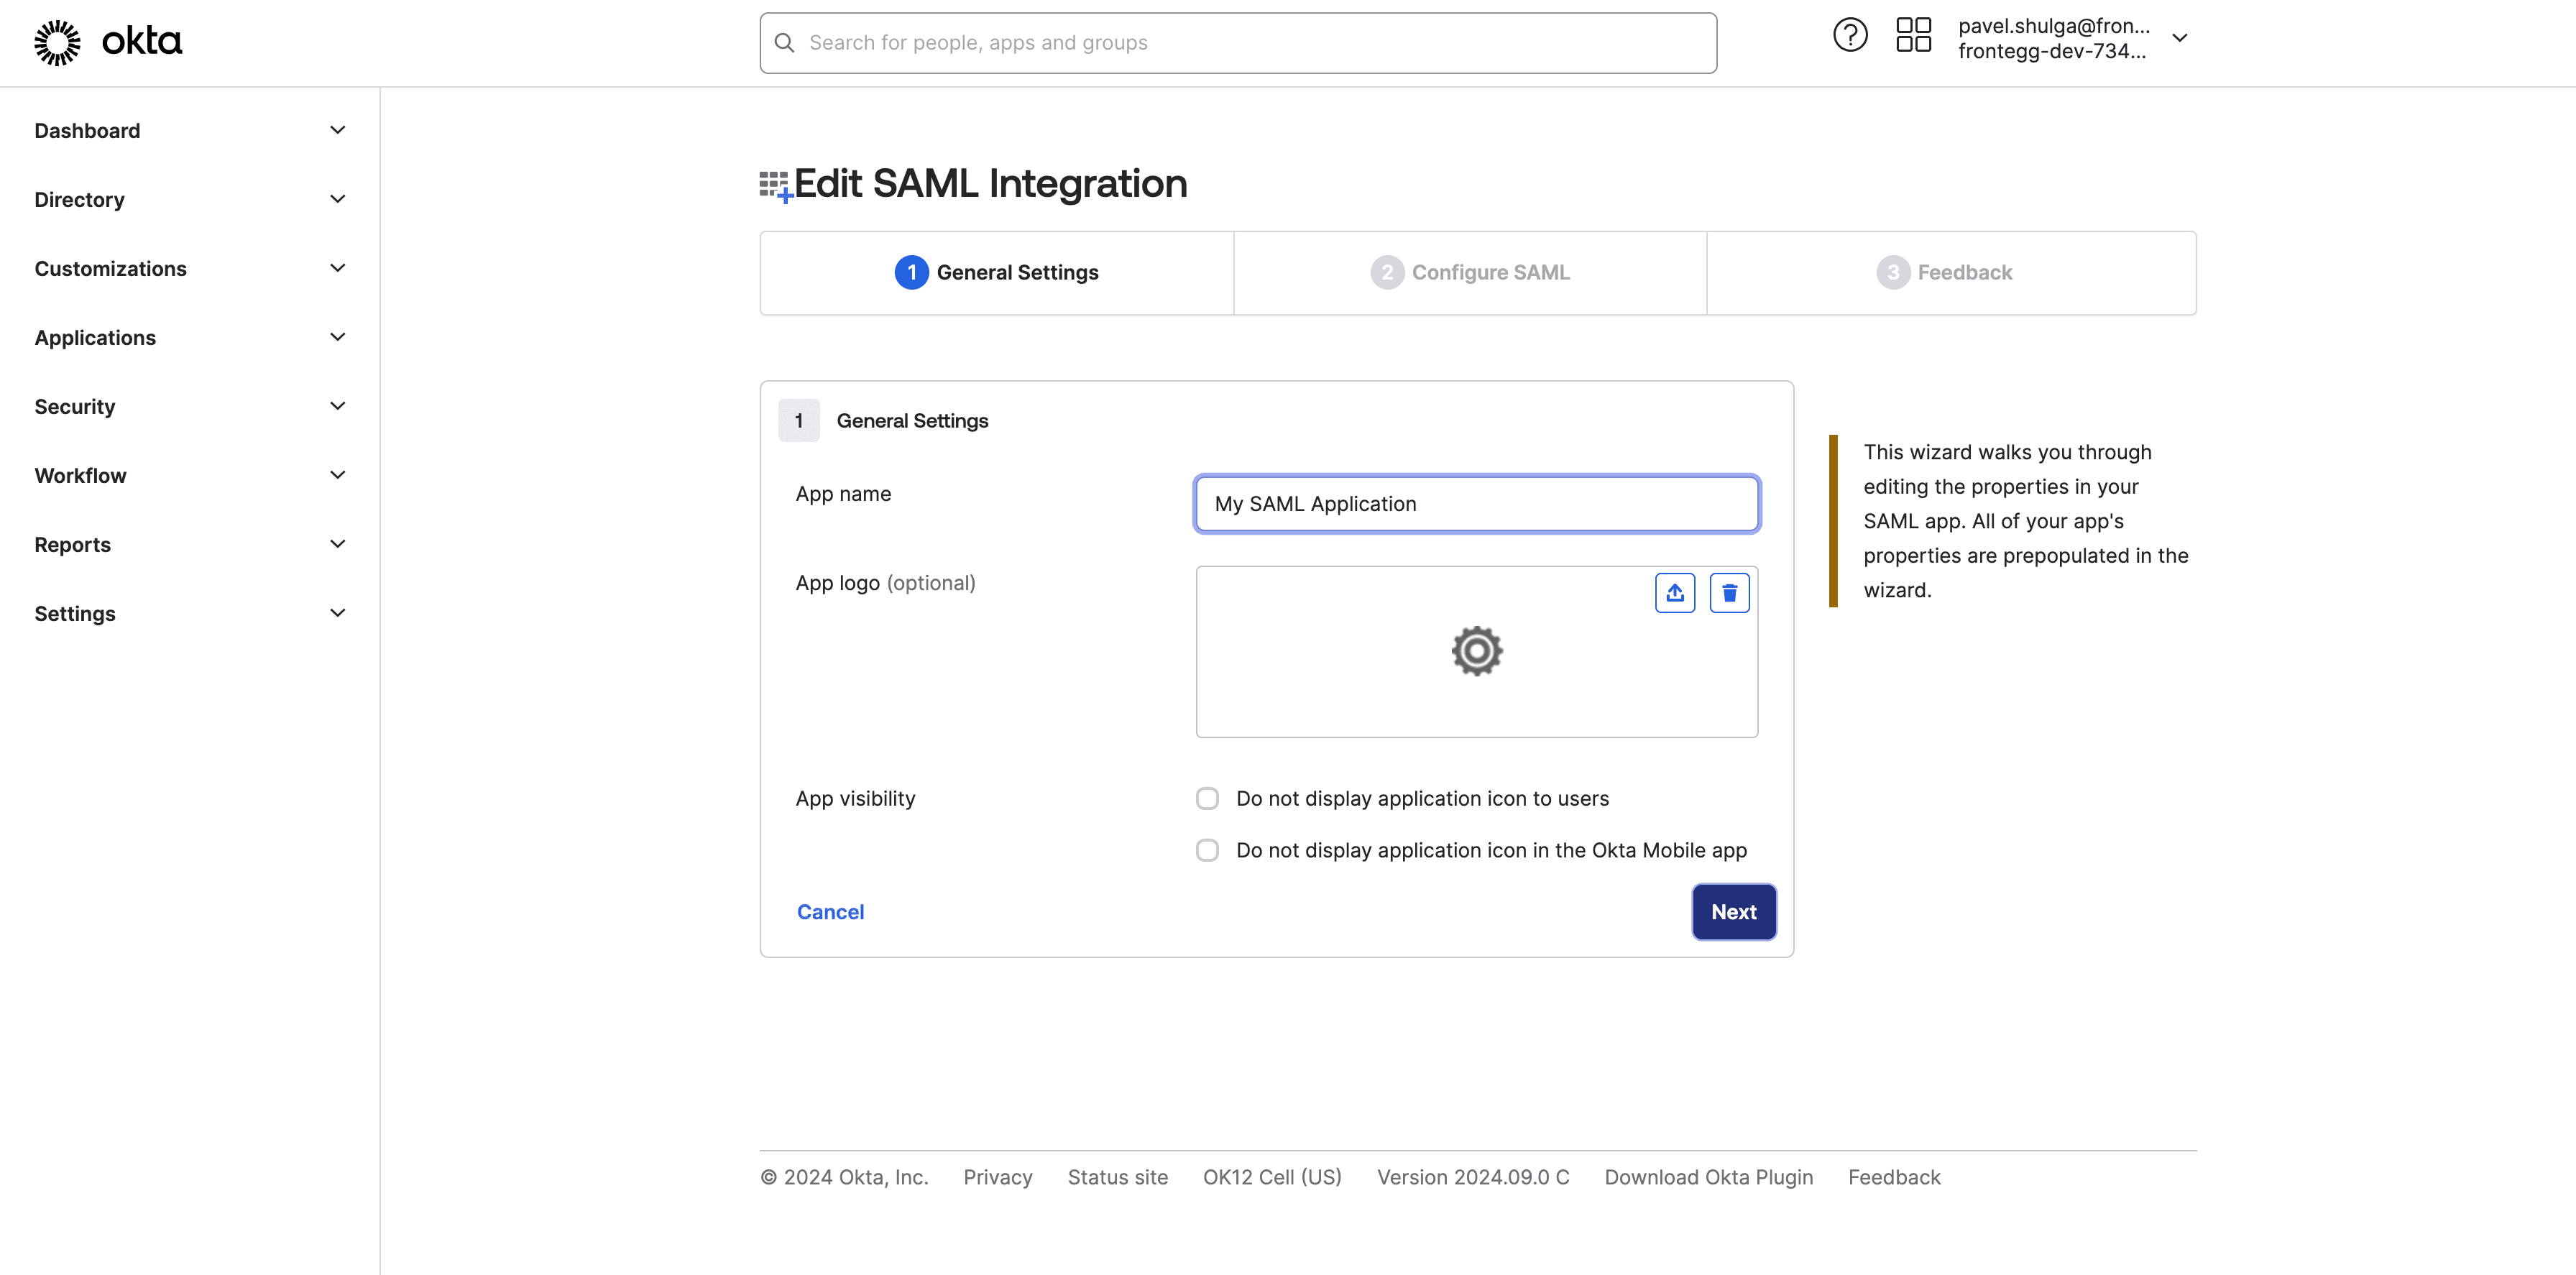Select the Feedback wizard step
This screenshot has height=1275, width=2576.
[1951, 273]
